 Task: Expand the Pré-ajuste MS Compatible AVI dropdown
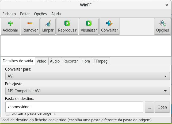click(x=87, y=91)
